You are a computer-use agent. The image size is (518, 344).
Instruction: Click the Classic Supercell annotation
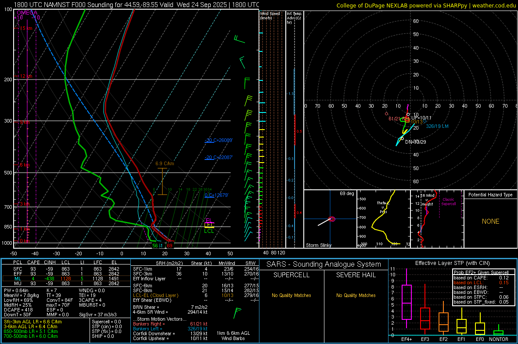tap(448, 202)
